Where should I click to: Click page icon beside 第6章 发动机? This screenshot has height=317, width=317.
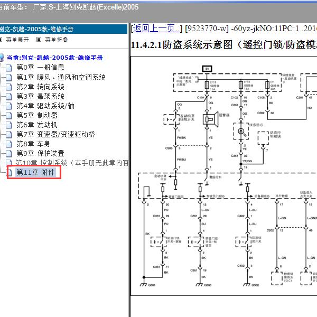[x=8, y=125]
